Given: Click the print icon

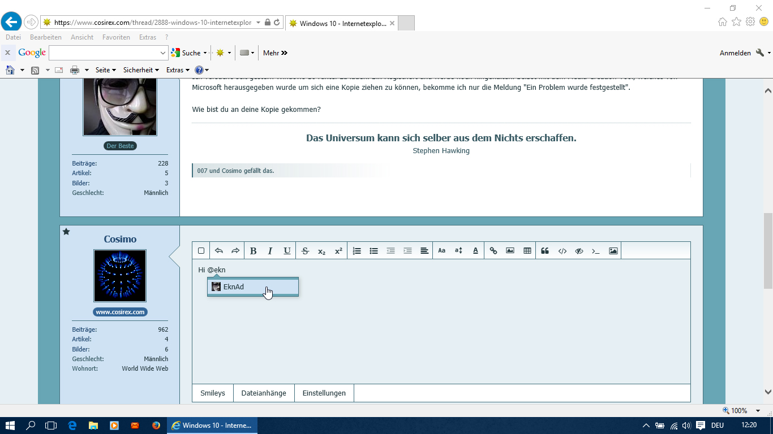Looking at the screenshot, I should (74, 70).
